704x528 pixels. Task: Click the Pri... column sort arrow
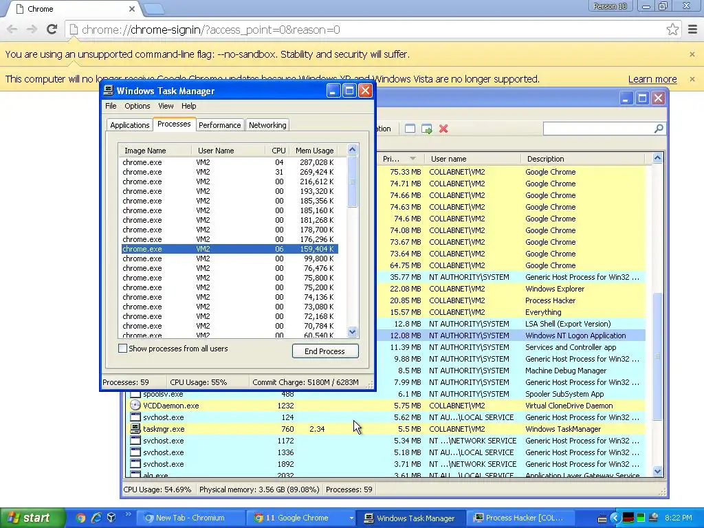click(x=412, y=159)
